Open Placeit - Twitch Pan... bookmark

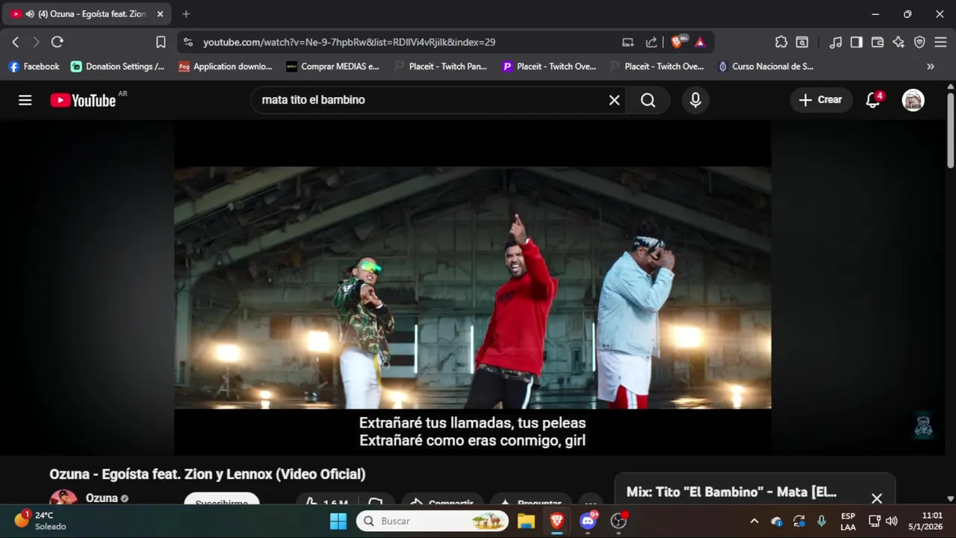tap(441, 67)
